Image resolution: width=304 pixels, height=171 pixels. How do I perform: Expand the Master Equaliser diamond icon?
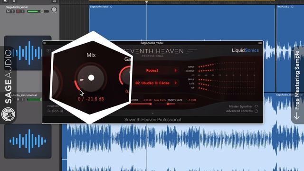[256, 106]
